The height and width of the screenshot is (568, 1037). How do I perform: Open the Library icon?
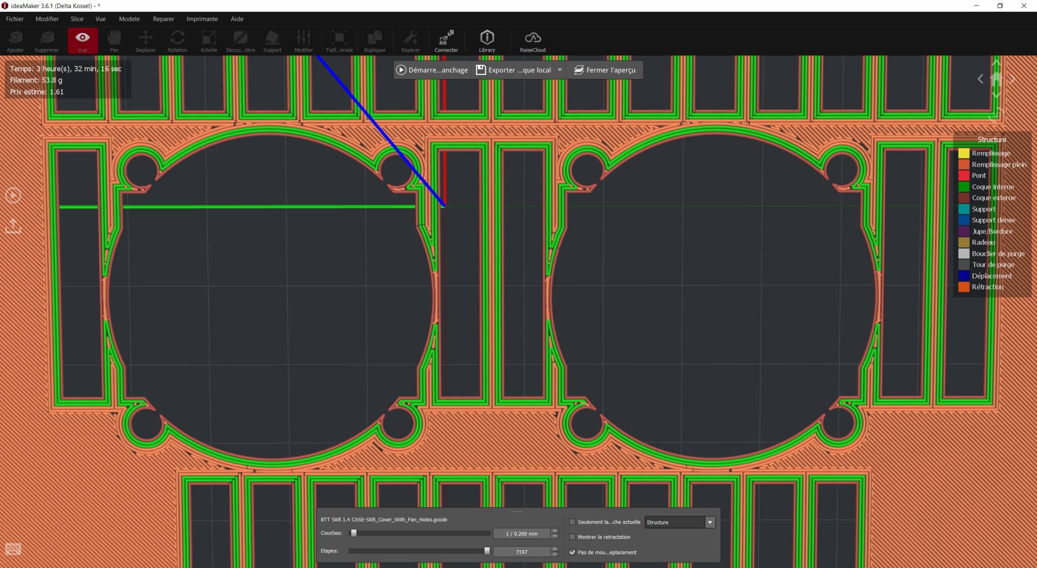(487, 38)
